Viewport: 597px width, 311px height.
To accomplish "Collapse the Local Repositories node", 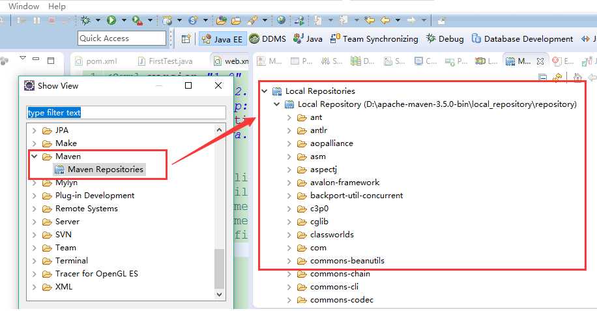I will pyautogui.click(x=265, y=91).
